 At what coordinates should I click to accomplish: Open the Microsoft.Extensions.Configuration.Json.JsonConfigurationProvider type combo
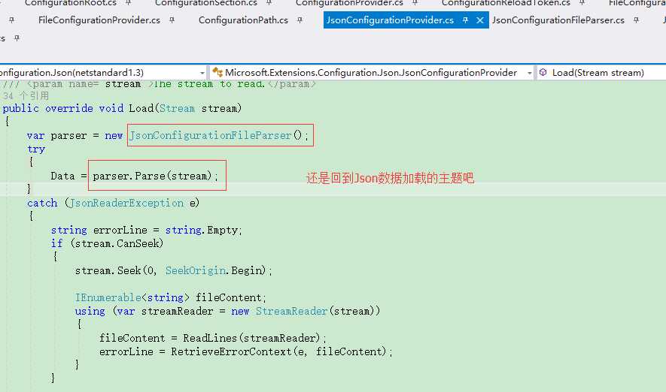pyautogui.click(x=372, y=72)
